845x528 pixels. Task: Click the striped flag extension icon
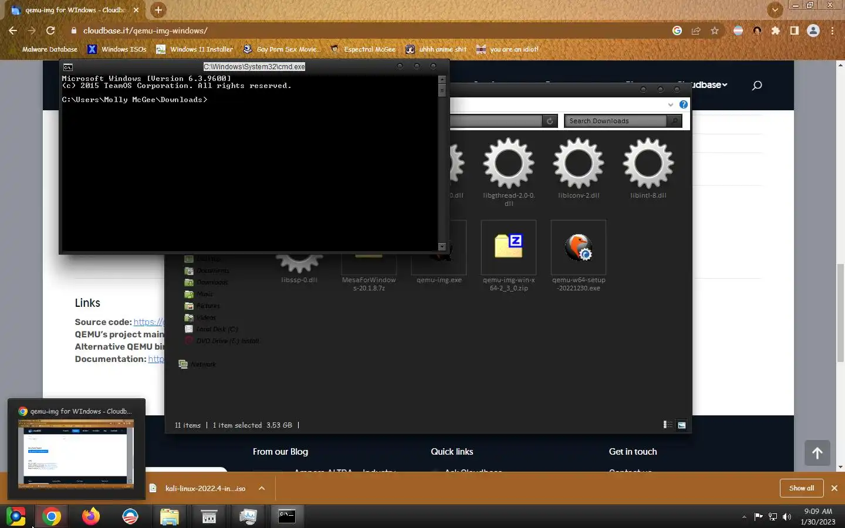click(x=738, y=31)
